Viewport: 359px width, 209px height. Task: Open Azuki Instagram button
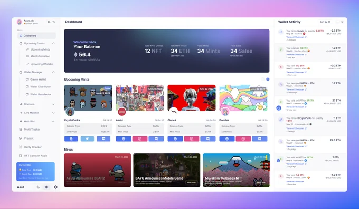point(140,138)
